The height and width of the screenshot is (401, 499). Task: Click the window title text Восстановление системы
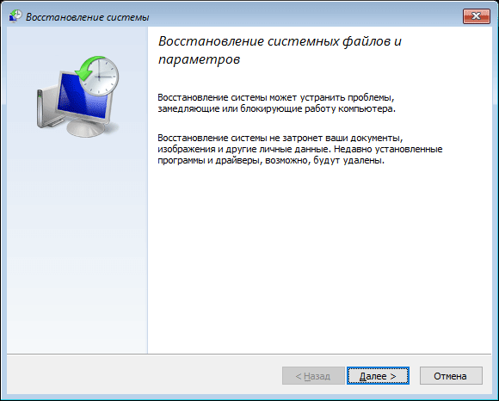click(88, 17)
